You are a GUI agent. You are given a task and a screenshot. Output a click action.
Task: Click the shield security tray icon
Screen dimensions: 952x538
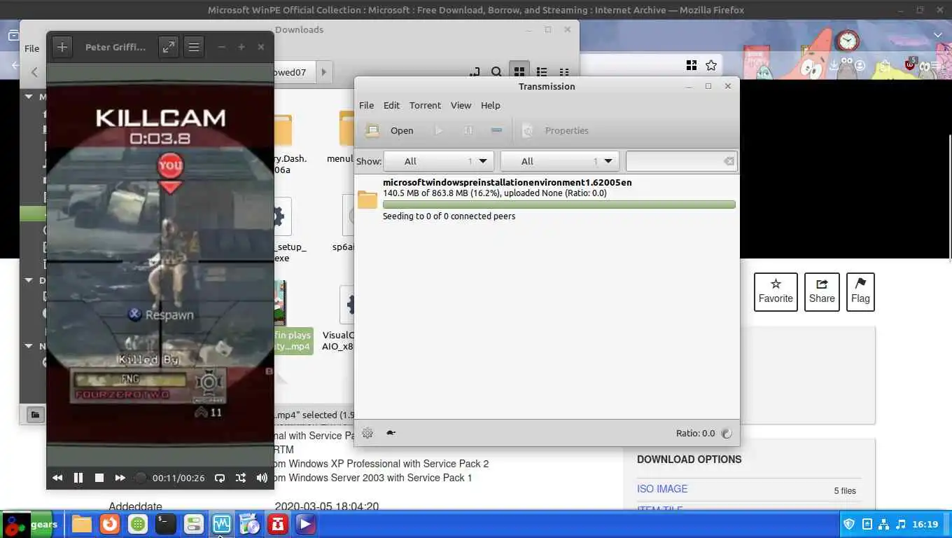click(x=849, y=524)
